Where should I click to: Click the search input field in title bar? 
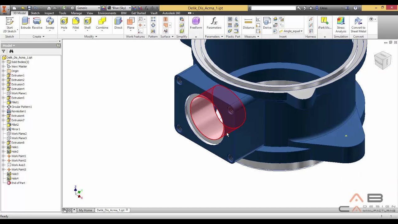[x=274, y=8]
